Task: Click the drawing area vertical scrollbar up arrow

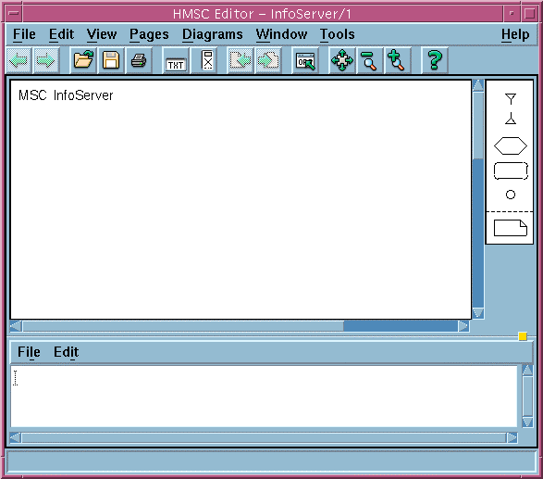Action: [x=478, y=85]
